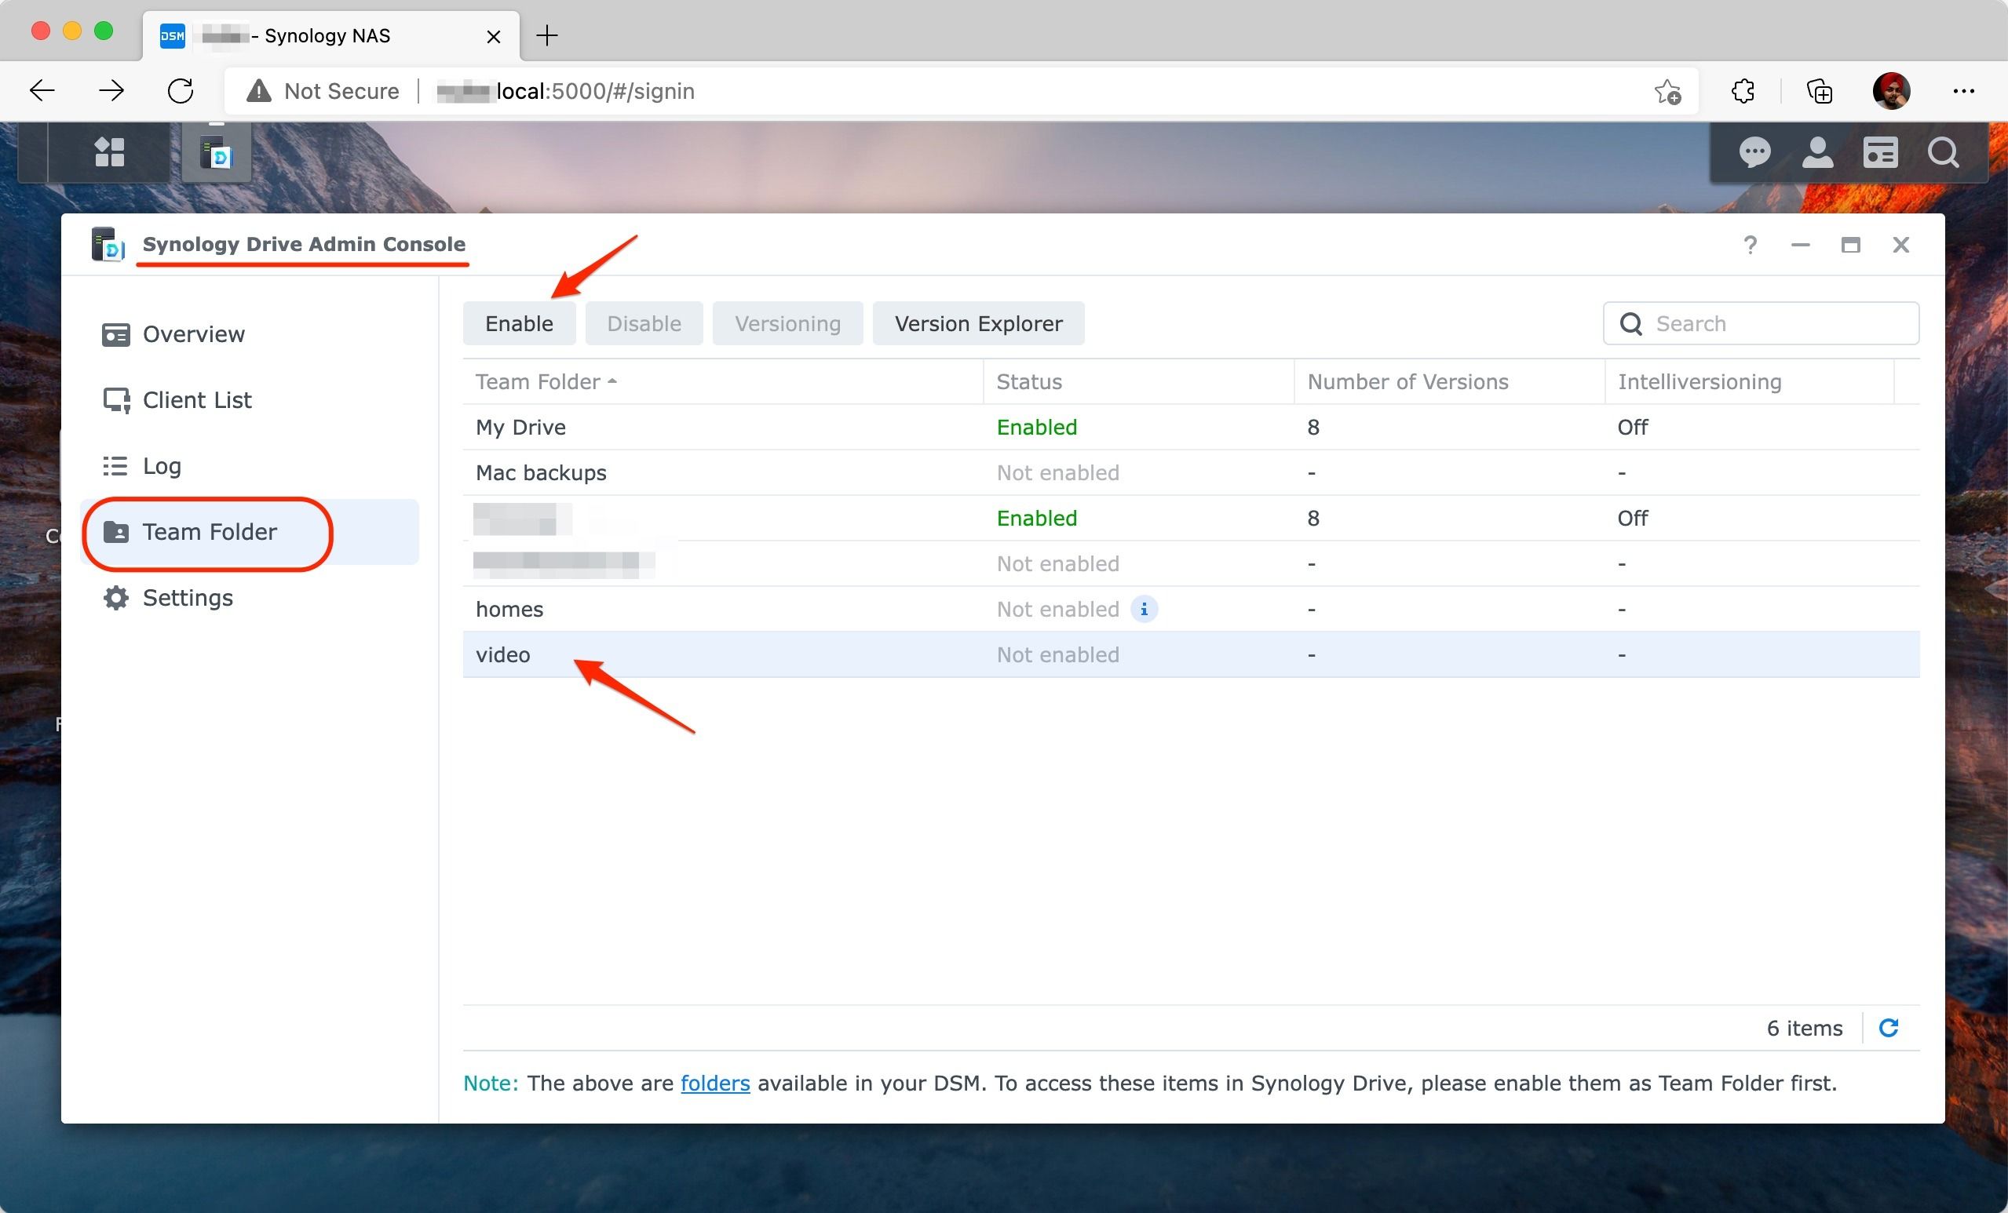Click the Enable button for Team Folders
Image resolution: width=2008 pixels, height=1213 pixels.
click(x=519, y=322)
